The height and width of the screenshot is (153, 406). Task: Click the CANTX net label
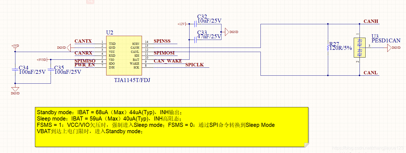click(83, 41)
